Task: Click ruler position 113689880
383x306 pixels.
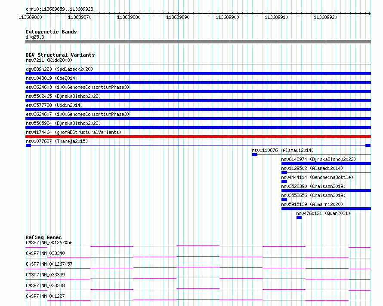Action: [129, 17]
